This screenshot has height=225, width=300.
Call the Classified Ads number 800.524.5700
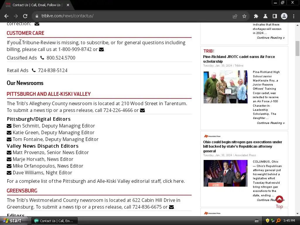pyautogui.click(x=61, y=58)
